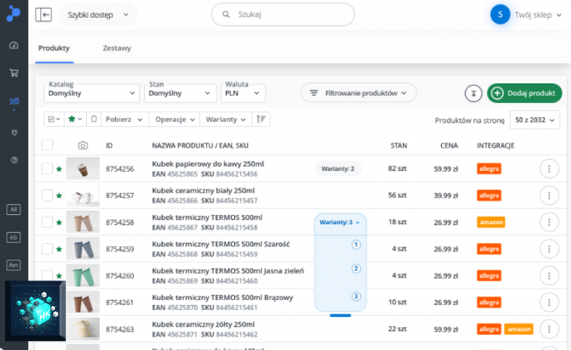
Task: Check the select-all header checkbox
Action: click(x=47, y=145)
